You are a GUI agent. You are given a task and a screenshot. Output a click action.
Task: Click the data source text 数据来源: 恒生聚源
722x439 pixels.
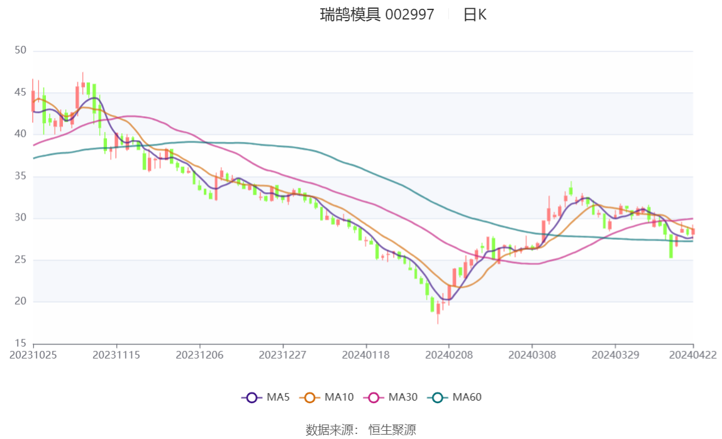(x=361, y=430)
